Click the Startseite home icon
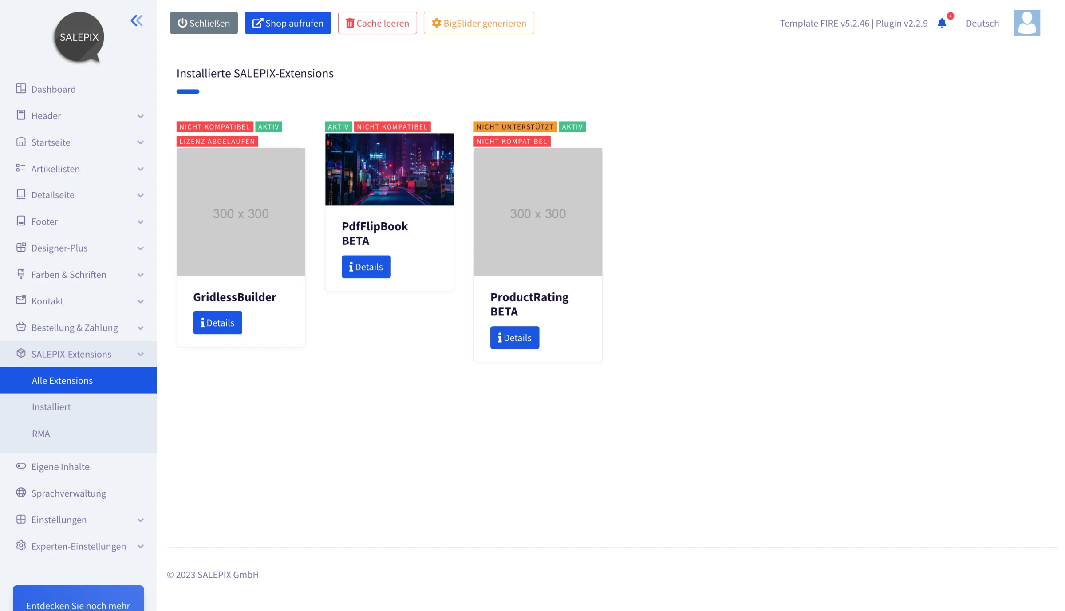This screenshot has width=1065, height=611. pos(21,142)
